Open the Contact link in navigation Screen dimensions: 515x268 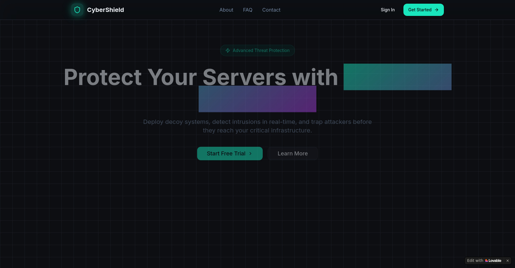point(271,10)
